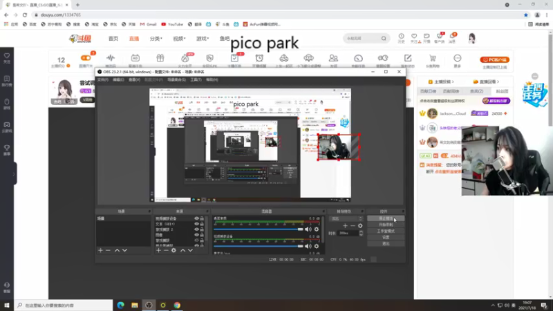Open the 场景集合(S) menu in OBS
Viewport: 553px width, 311px height.
point(176,80)
